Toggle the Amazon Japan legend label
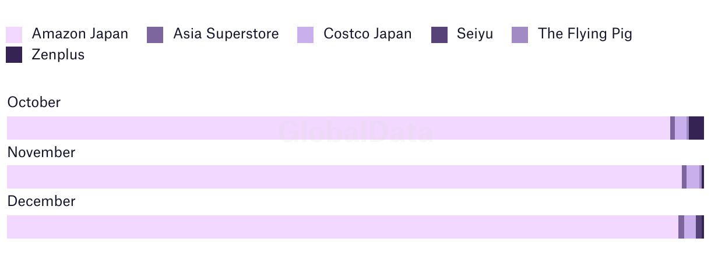The height and width of the screenshot is (263, 711). pos(80,34)
